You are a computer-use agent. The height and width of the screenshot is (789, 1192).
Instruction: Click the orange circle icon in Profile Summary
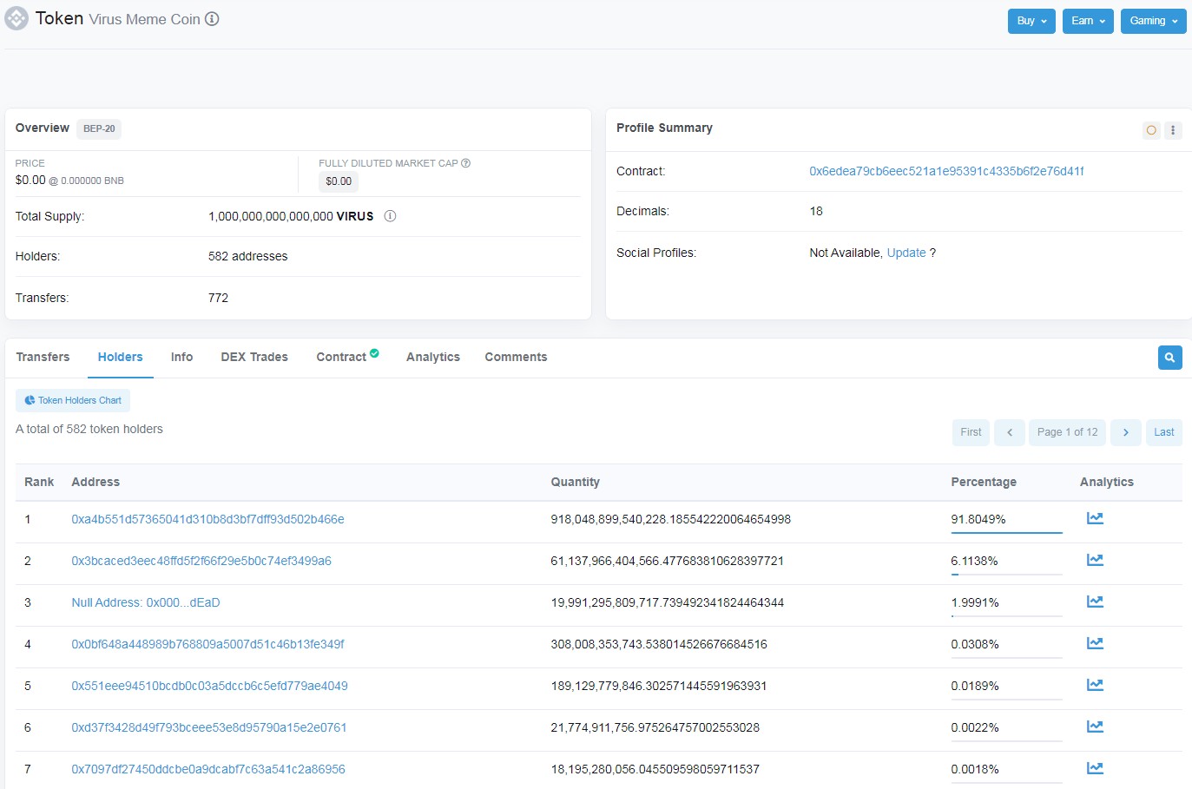coord(1151,130)
